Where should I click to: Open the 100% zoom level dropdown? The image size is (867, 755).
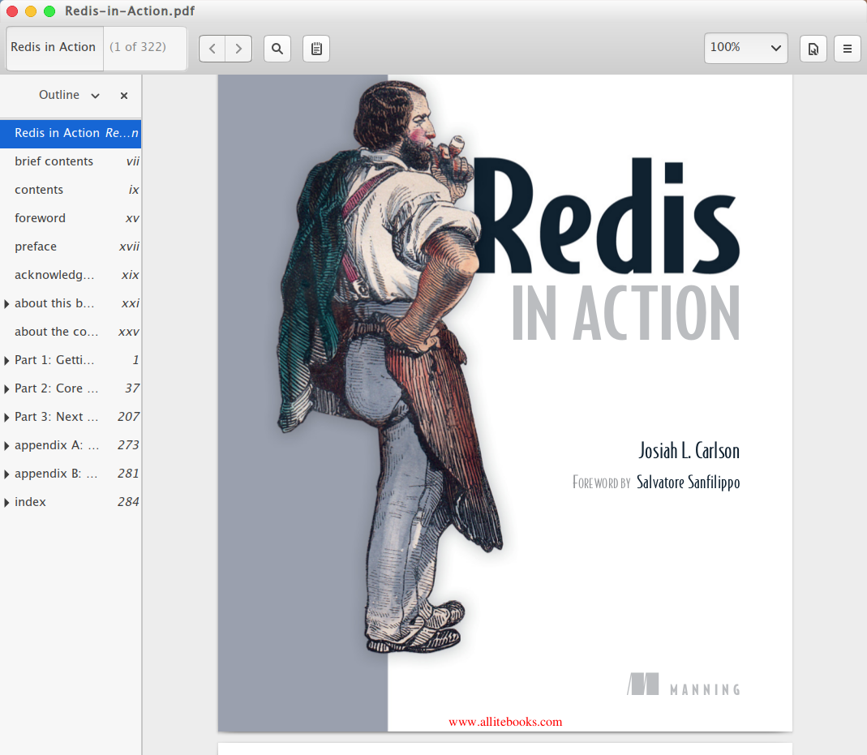tap(745, 48)
